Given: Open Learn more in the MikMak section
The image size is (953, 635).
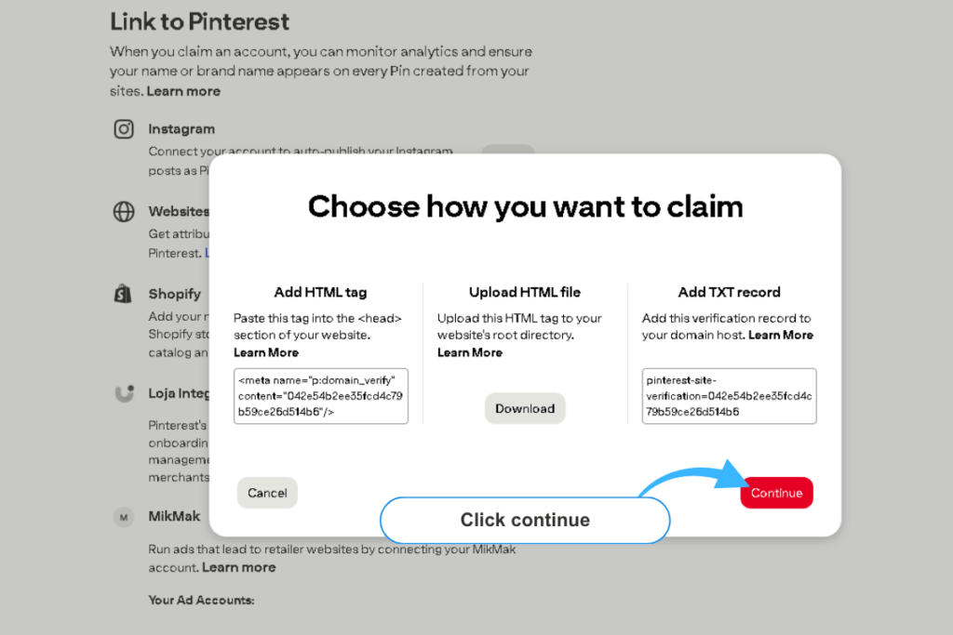Looking at the screenshot, I should click(x=238, y=566).
